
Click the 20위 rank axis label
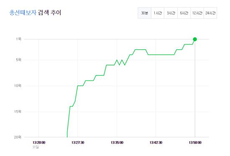18,137
